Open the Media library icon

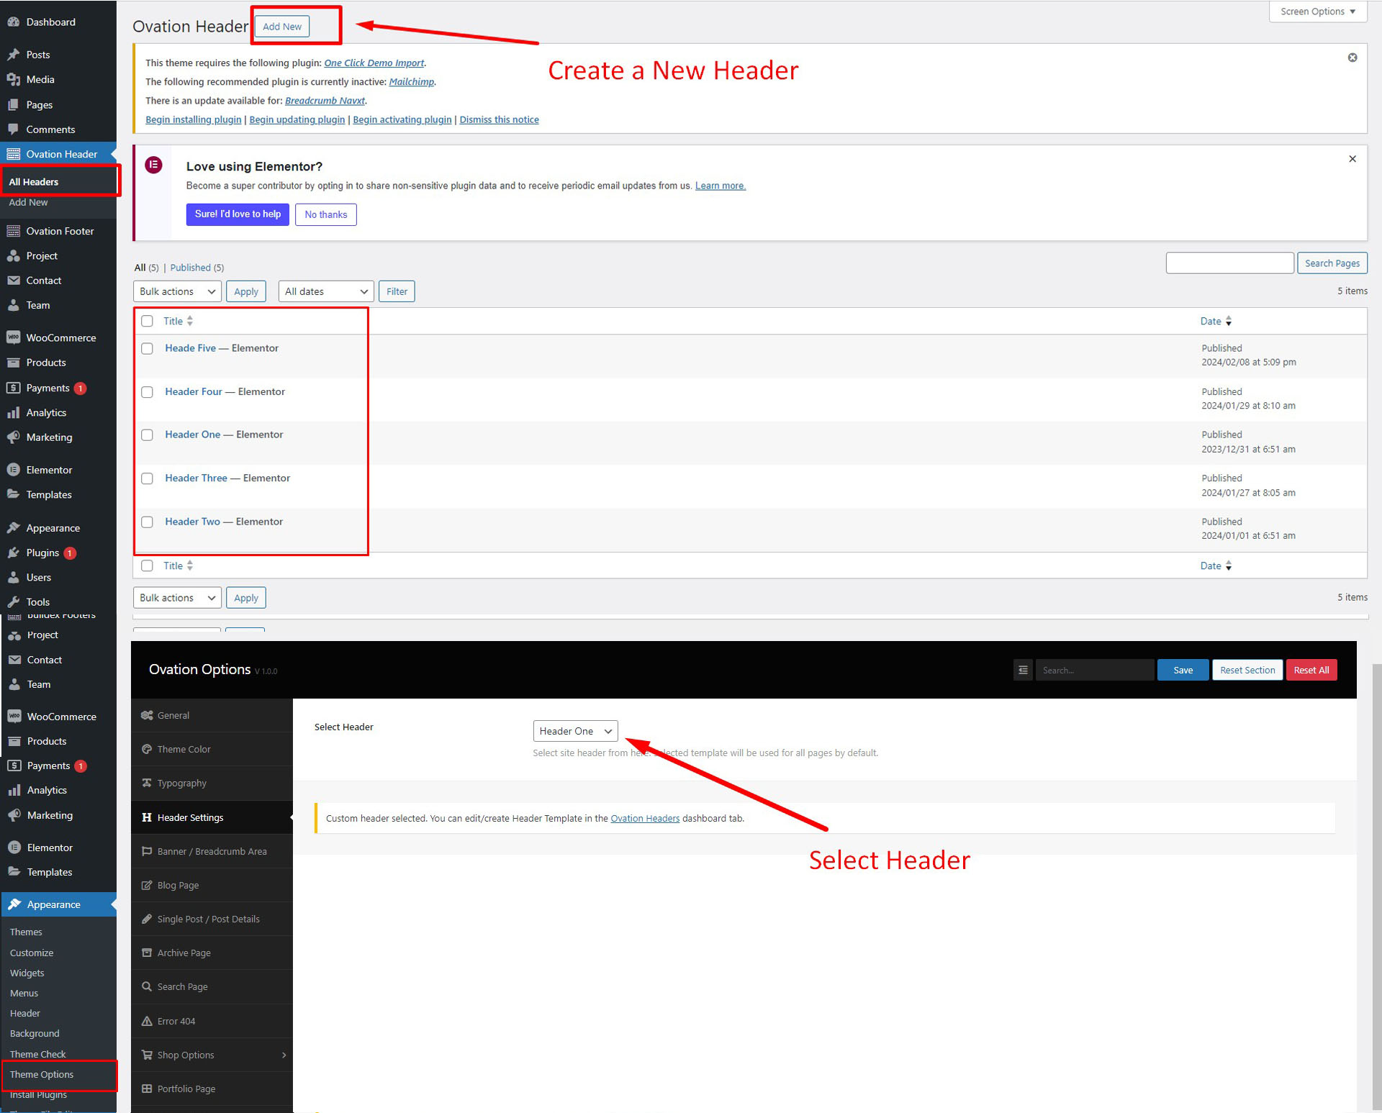point(13,79)
